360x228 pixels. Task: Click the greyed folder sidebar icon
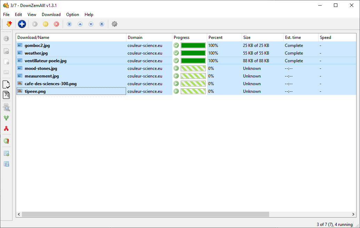[x=6, y=72]
